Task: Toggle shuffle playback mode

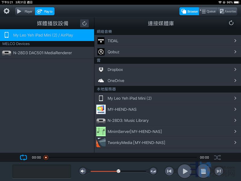Action: [x=217, y=157]
